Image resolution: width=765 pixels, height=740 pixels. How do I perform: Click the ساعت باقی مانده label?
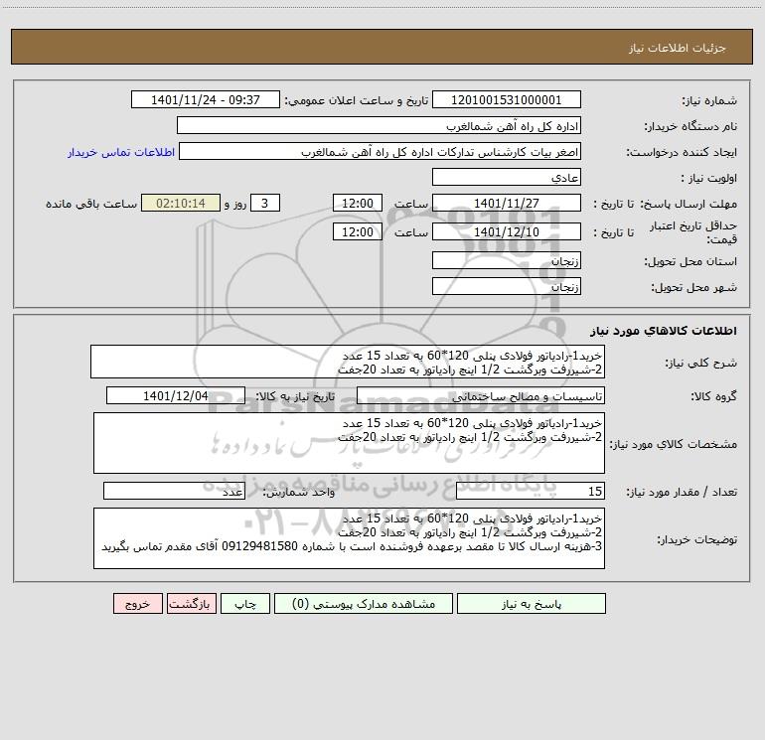pyautogui.click(x=91, y=204)
